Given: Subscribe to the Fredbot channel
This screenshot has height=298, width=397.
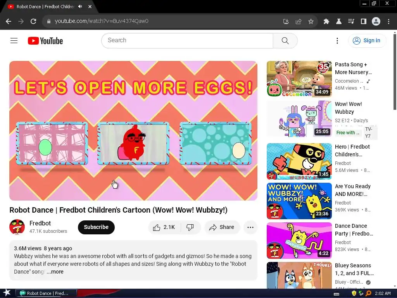Looking at the screenshot, I should tap(96, 227).
